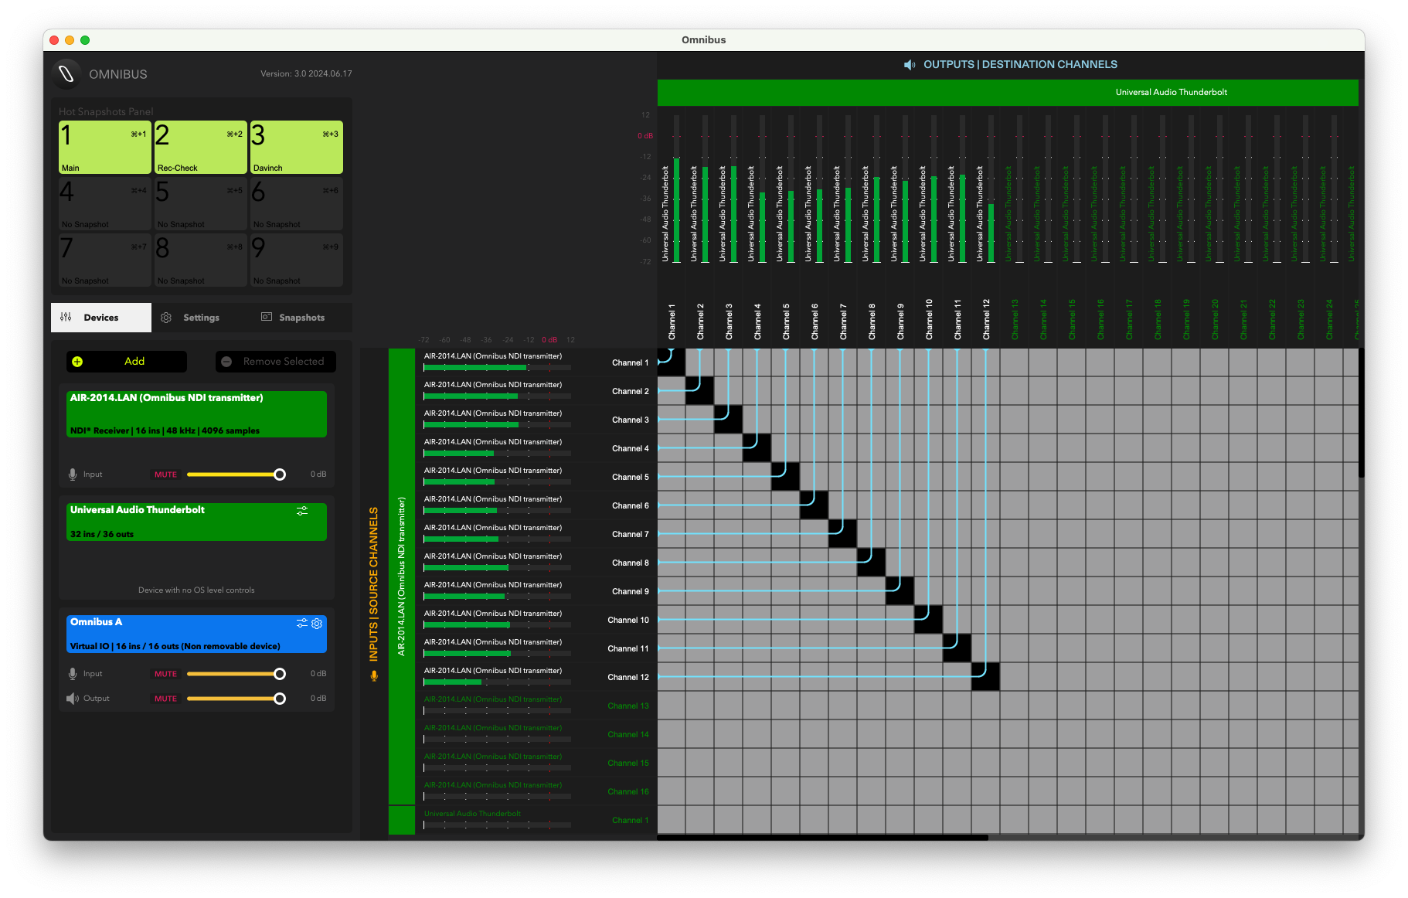Toggle route from source Channel 9 to output Channel 9
The width and height of the screenshot is (1408, 898).
pos(900,591)
